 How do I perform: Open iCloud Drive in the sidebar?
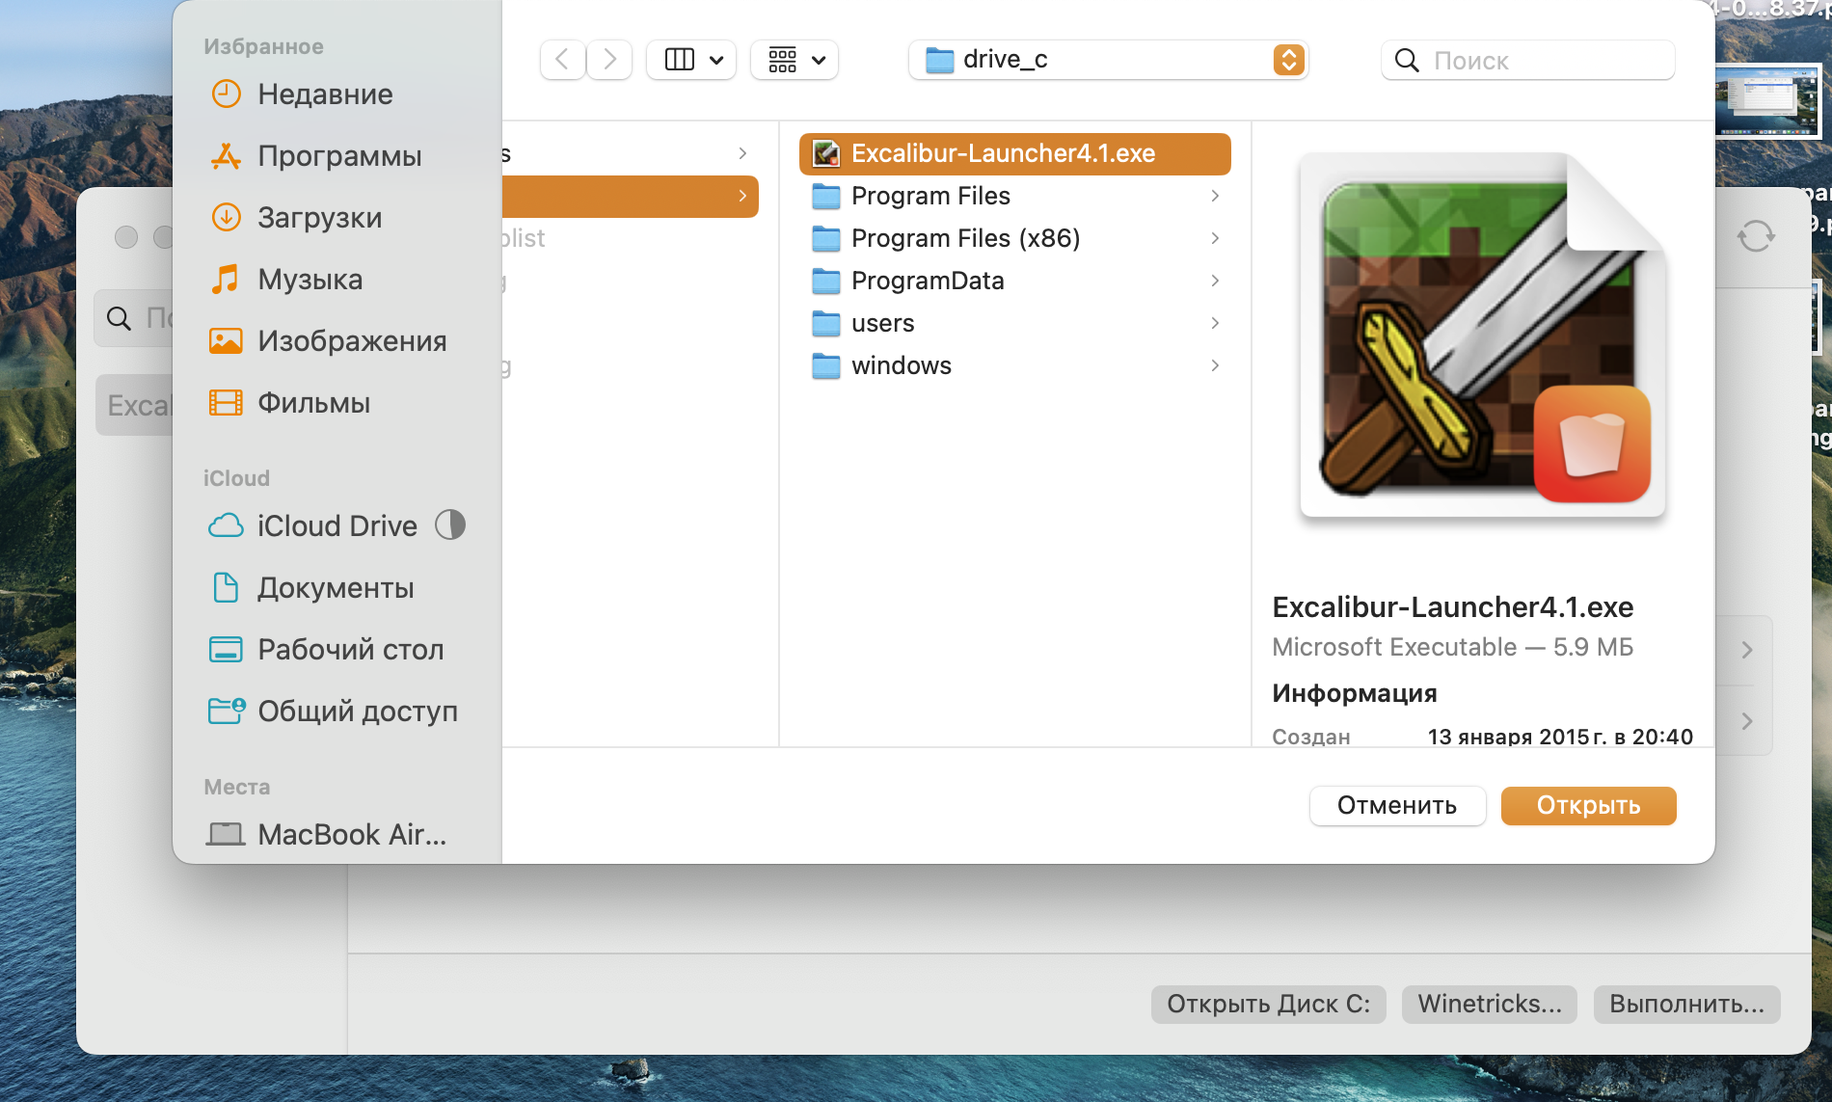(312, 526)
